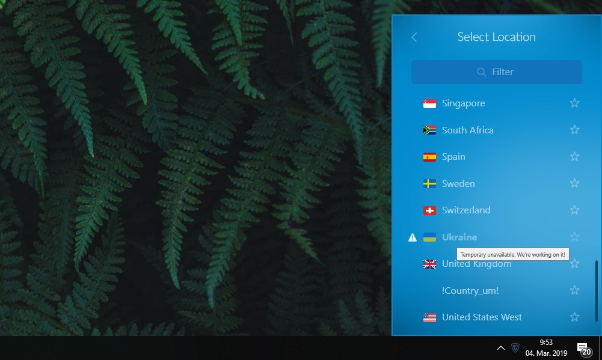Click the Singapore flag icon

coord(429,103)
